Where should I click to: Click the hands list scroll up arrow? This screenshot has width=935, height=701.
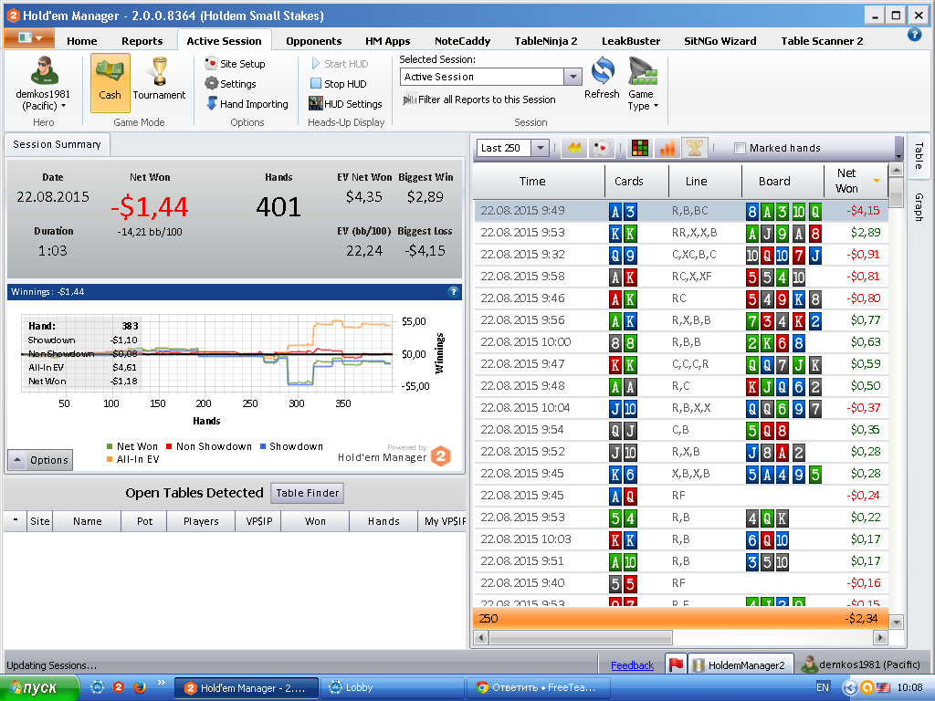click(896, 171)
